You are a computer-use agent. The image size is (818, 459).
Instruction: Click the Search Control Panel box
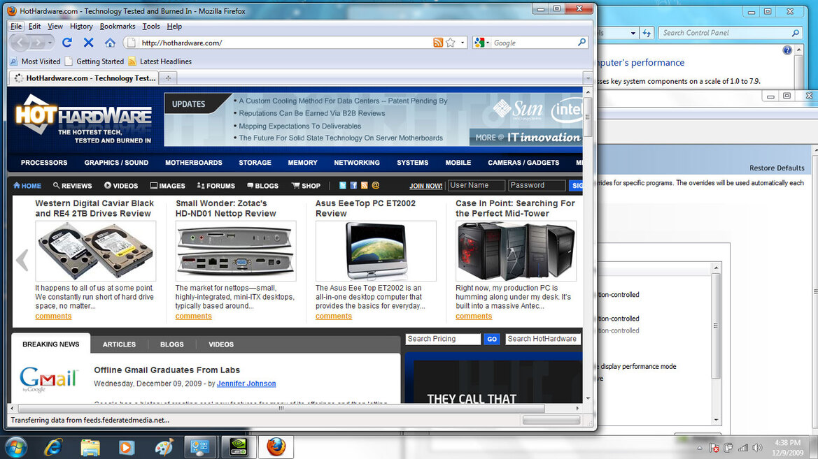[730, 33]
